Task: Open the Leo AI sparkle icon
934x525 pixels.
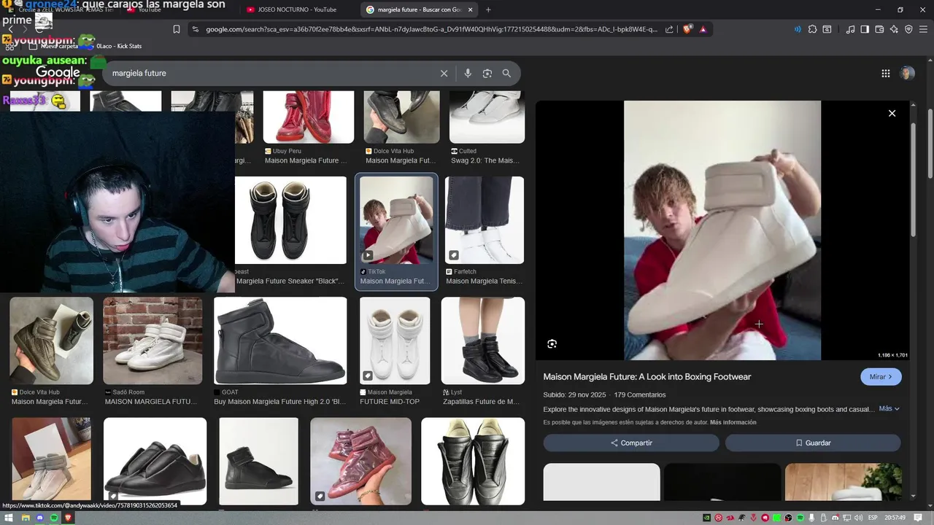Action: click(x=894, y=29)
